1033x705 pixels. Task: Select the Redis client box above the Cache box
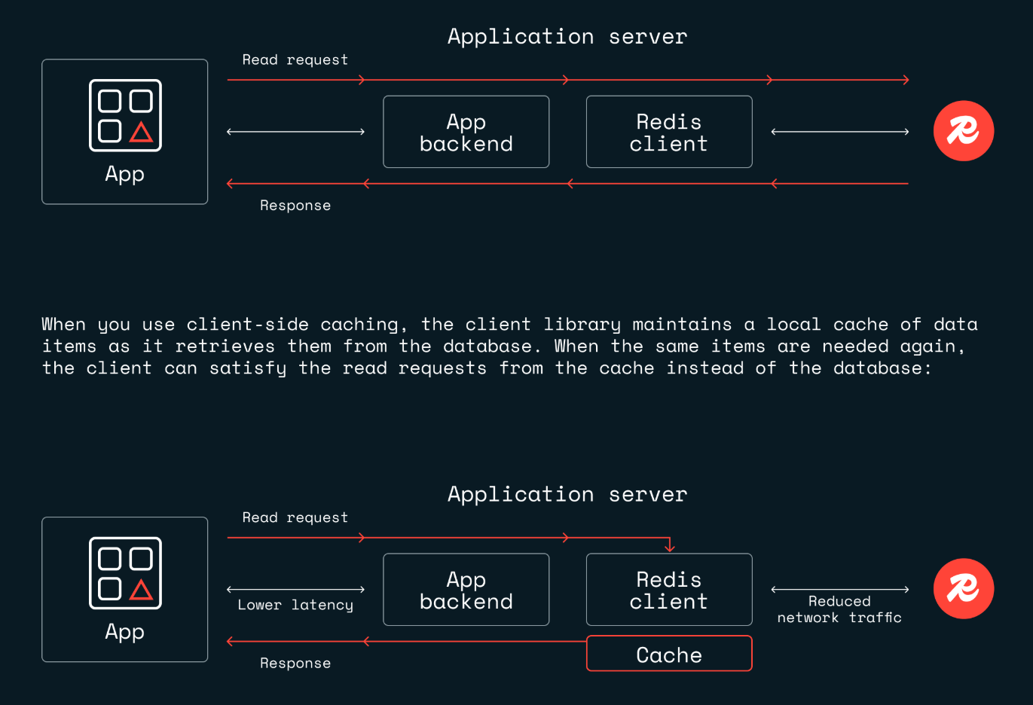tap(669, 590)
